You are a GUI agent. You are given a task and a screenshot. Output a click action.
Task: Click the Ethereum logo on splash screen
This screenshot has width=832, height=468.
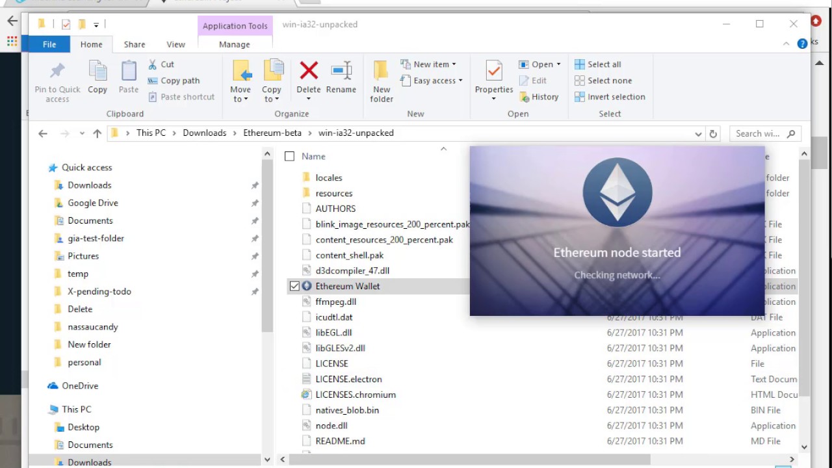[x=617, y=192]
